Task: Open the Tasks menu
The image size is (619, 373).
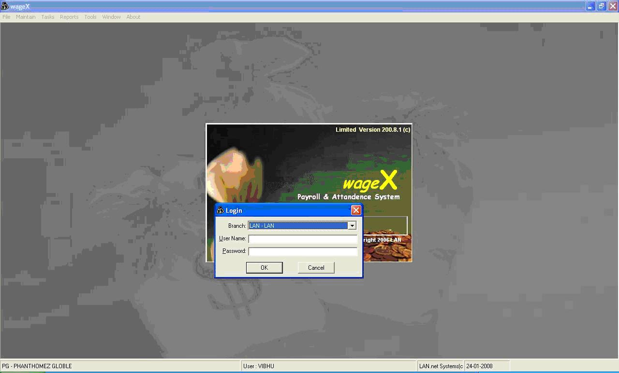Action: pos(48,17)
